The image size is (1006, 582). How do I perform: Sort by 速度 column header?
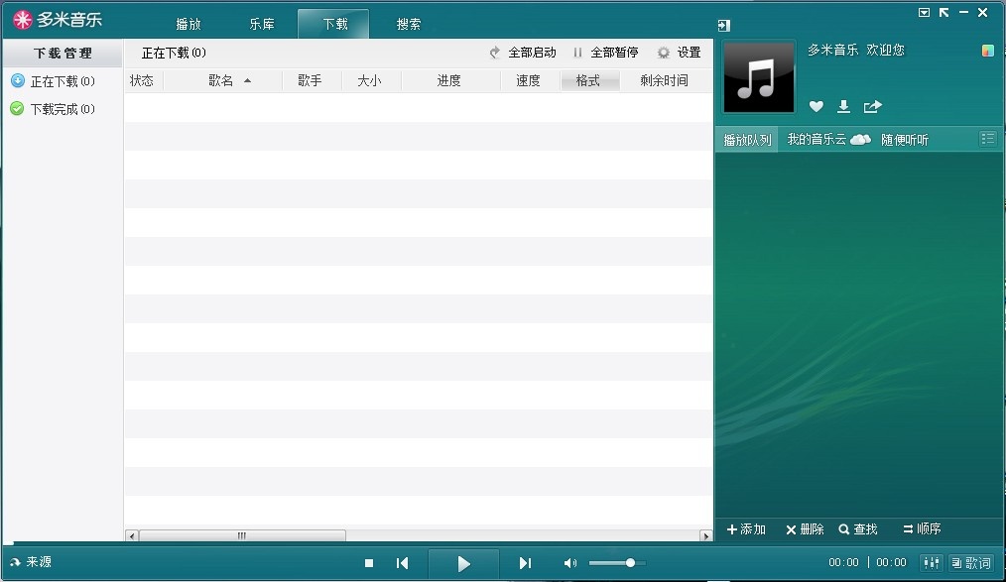(x=529, y=80)
